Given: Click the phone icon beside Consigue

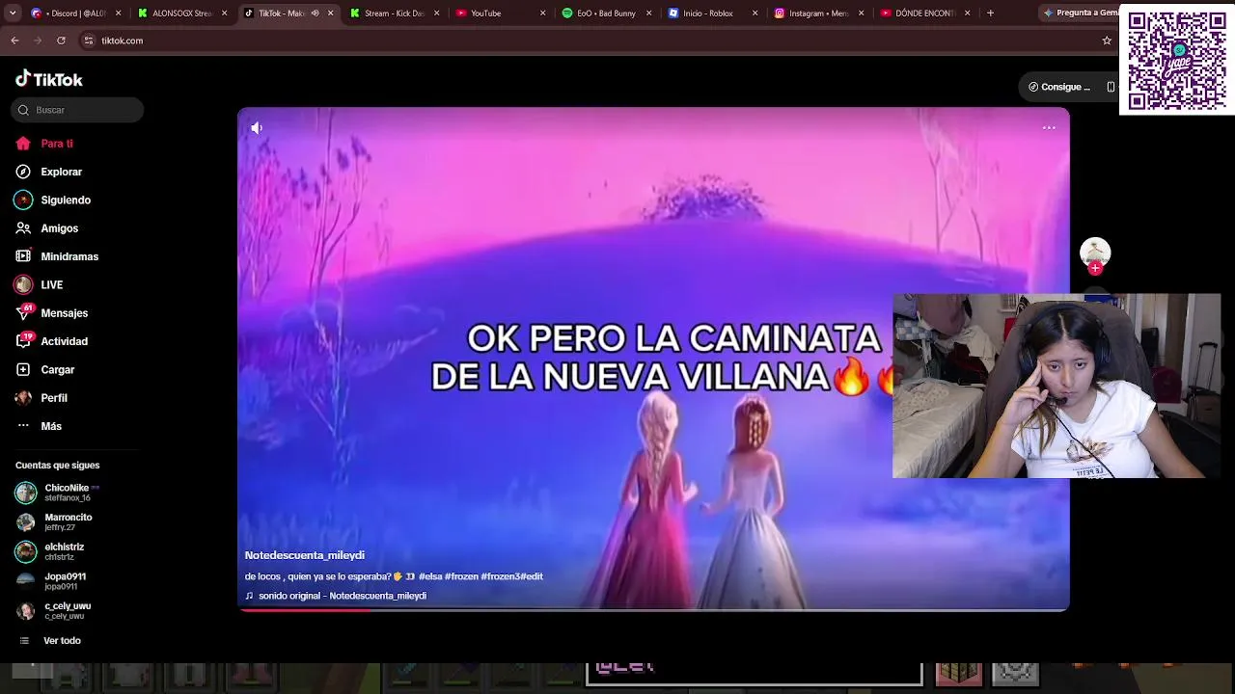Looking at the screenshot, I should (x=1111, y=87).
